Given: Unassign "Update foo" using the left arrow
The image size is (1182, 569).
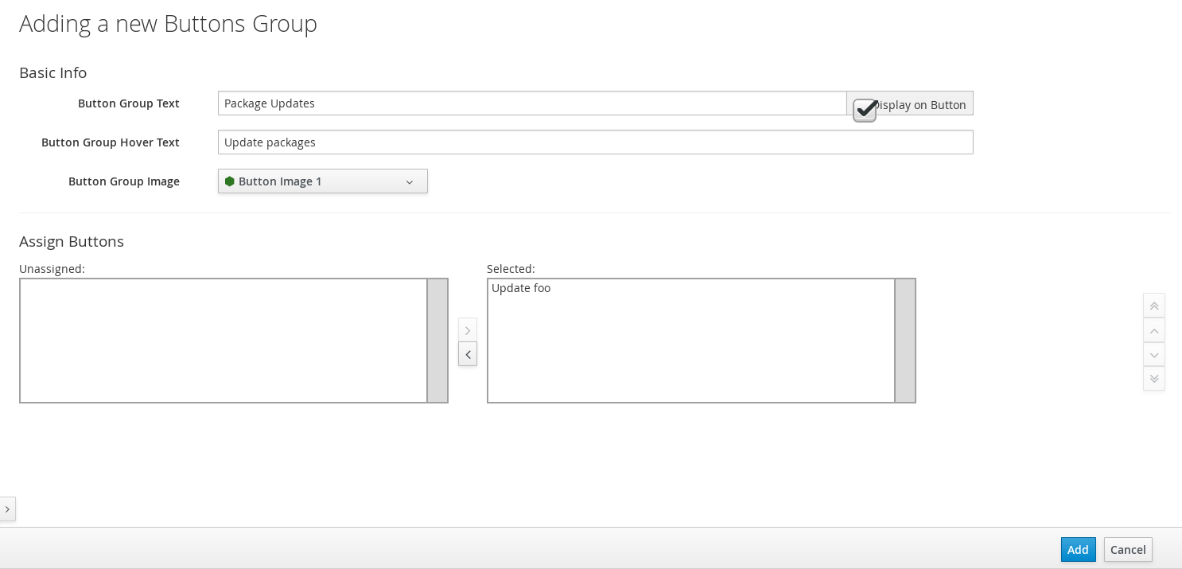Looking at the screenshot, I should (468, 353).
